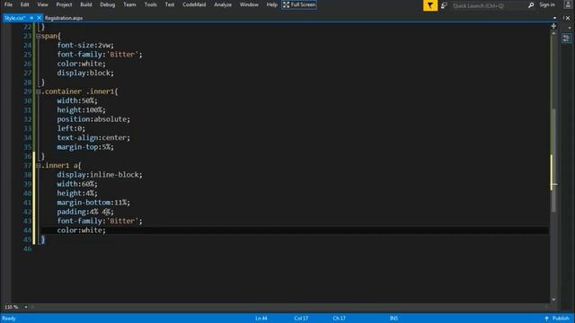Click the line 'left:0;'
The height and width of the screenshot is (323, 575).
71,128
